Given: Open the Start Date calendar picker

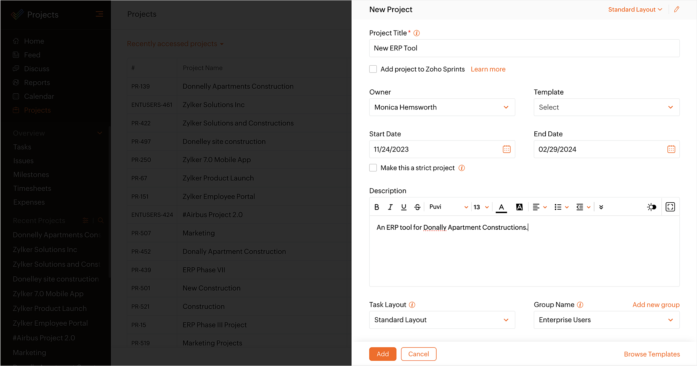Looking at the screenshot, I should (x=507, y=149).
